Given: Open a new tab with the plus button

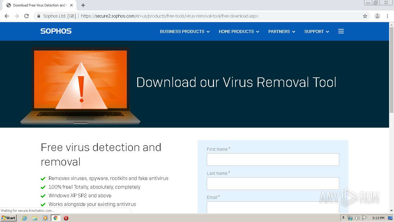Looking at the screenshot, I should click(x=83, y=5).
